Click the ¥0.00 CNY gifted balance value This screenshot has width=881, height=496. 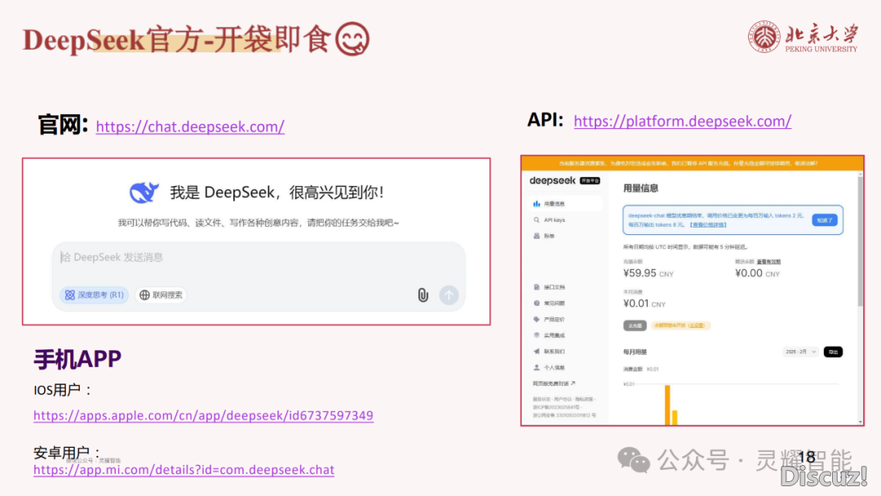point(757,273)
